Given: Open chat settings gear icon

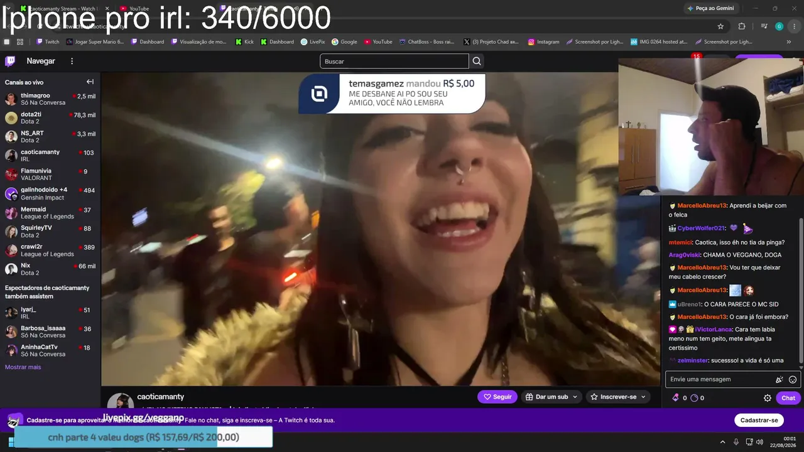Looking at the screenshot, I should coord(767,398).
